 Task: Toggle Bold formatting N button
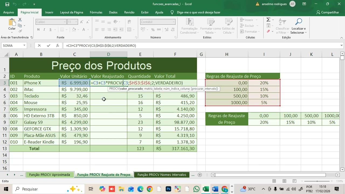click(x=38, y=30)
